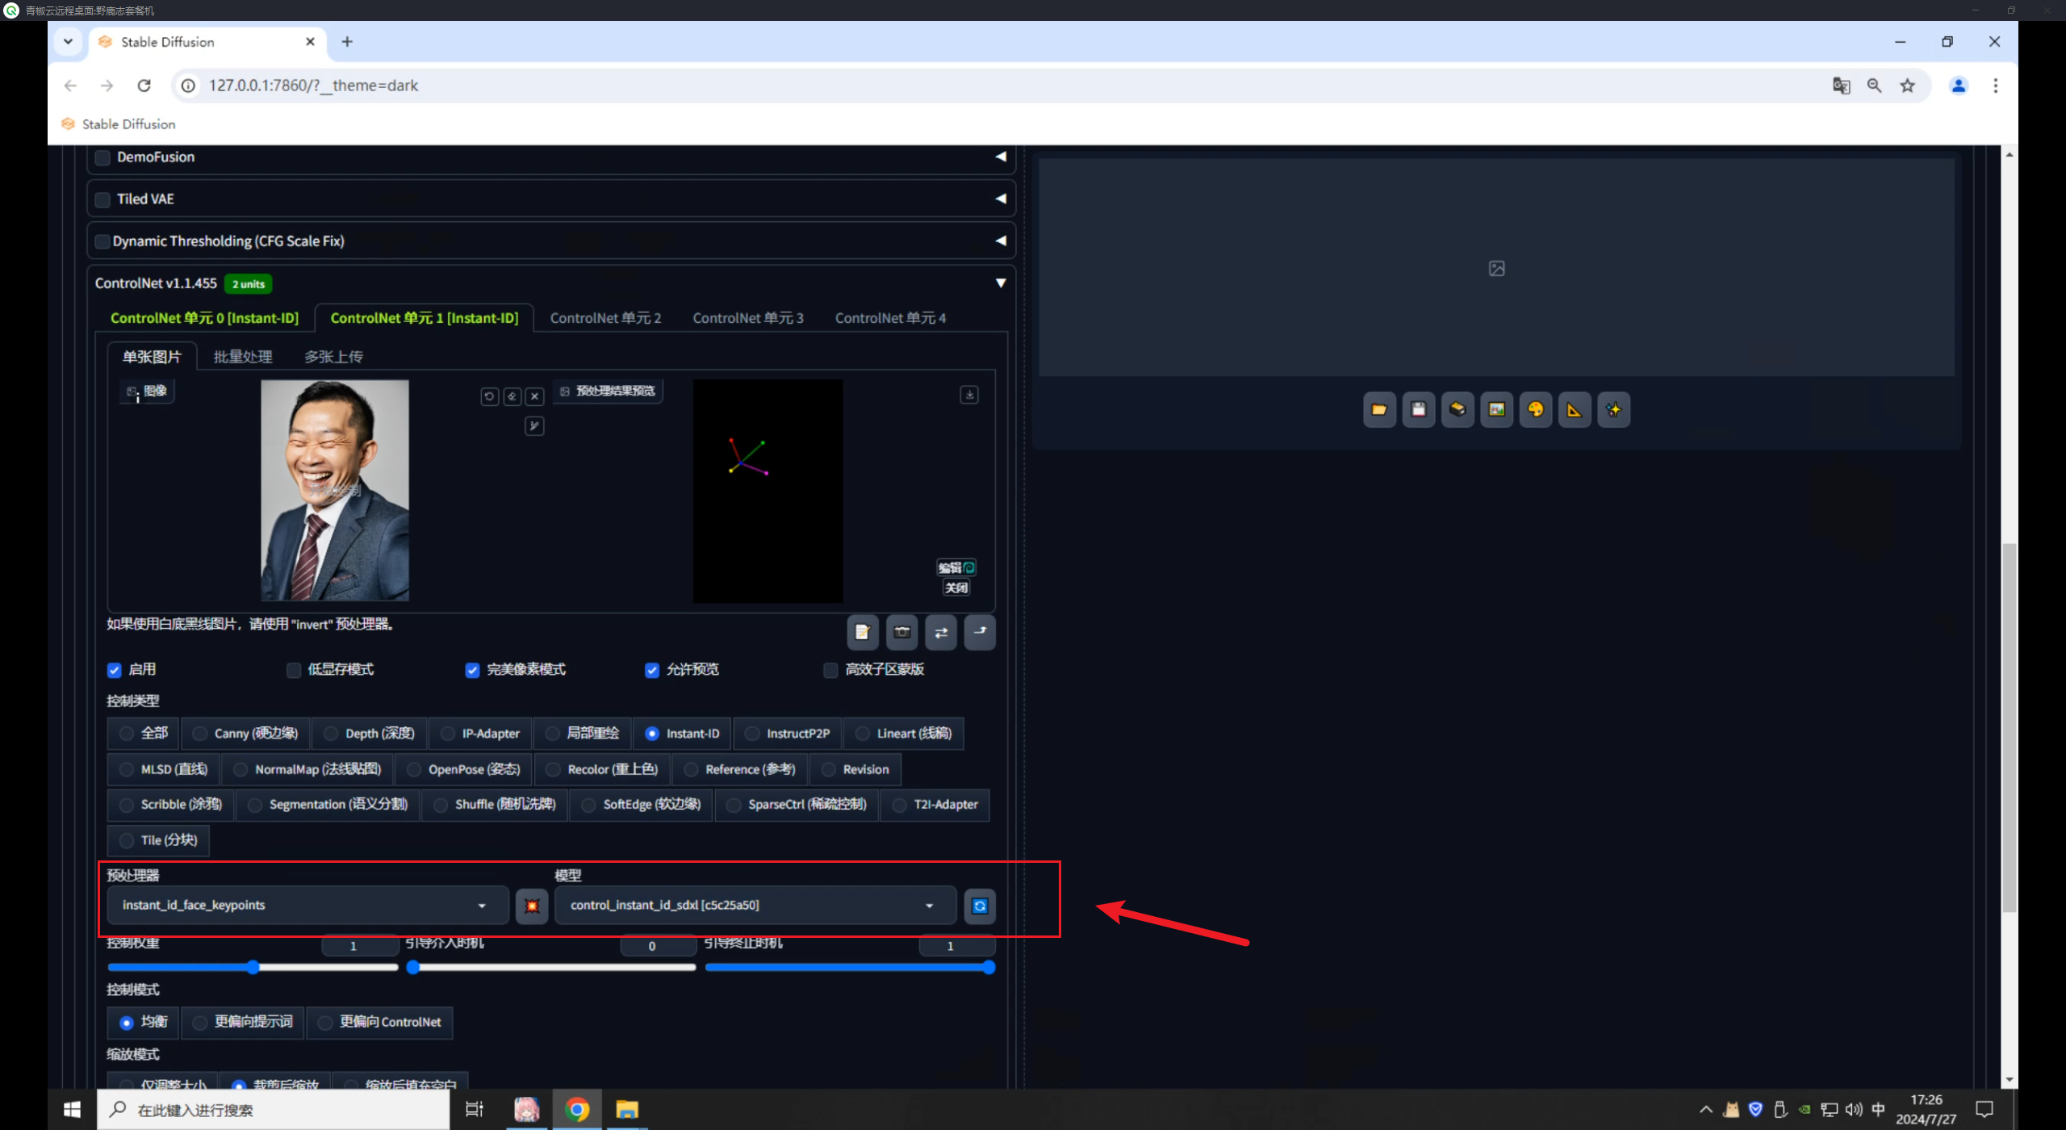Click the uploaded portrait input image
Image resolution: width=2066 pixels, height=1130 pixels.
tap(334, 491)
